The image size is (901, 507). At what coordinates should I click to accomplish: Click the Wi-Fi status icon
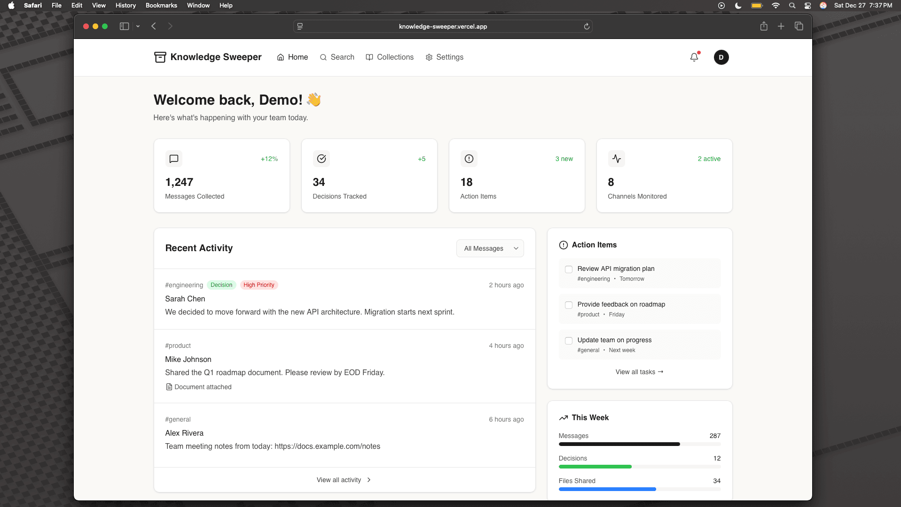(776, 6)
